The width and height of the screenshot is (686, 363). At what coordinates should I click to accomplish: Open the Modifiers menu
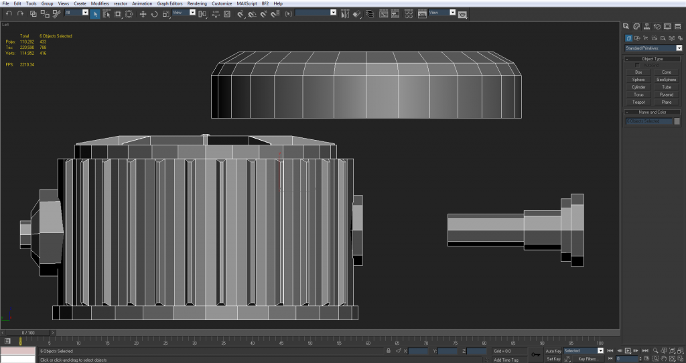pyautogui.click(x=100, y=3)
